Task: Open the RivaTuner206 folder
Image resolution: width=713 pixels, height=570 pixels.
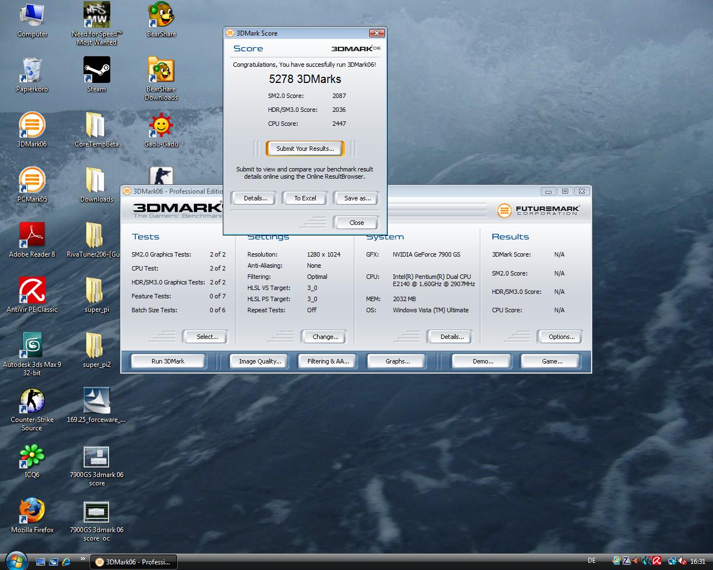Action: point(94,240)
